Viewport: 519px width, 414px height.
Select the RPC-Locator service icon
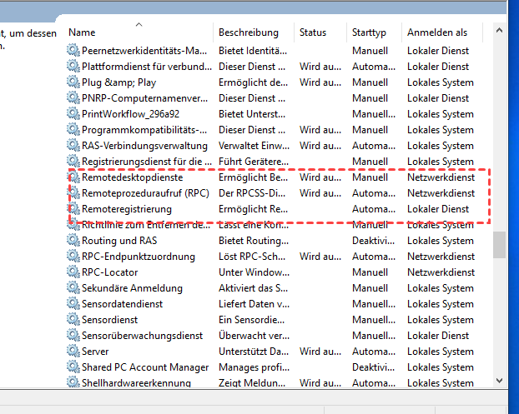(73, 272)
